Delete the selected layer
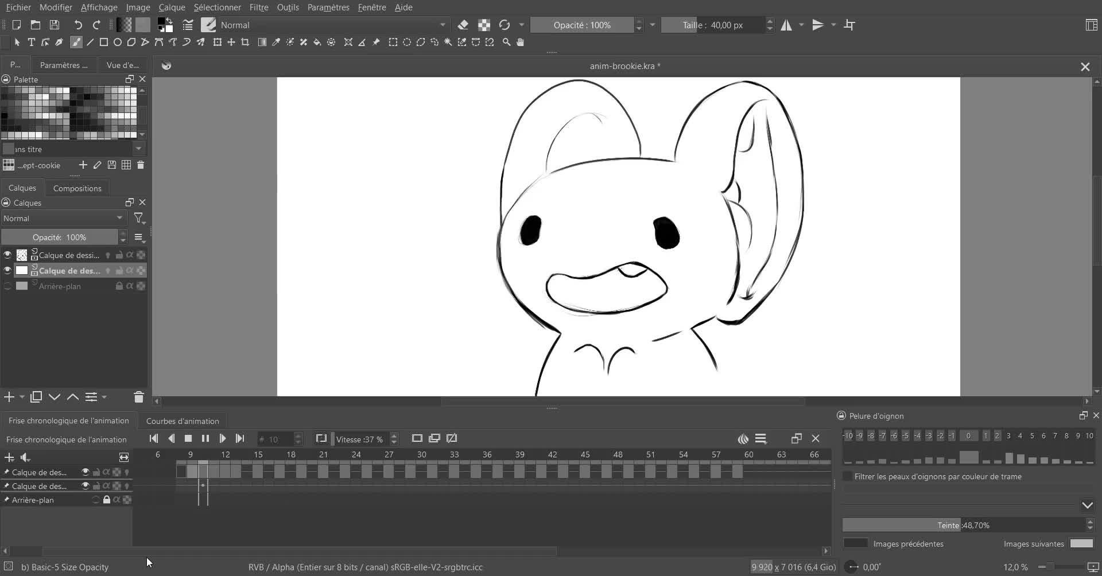 coord(138,397)
